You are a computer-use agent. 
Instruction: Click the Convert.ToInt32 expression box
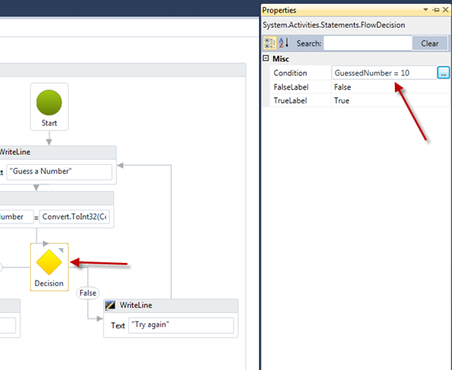tap(74, 217)
